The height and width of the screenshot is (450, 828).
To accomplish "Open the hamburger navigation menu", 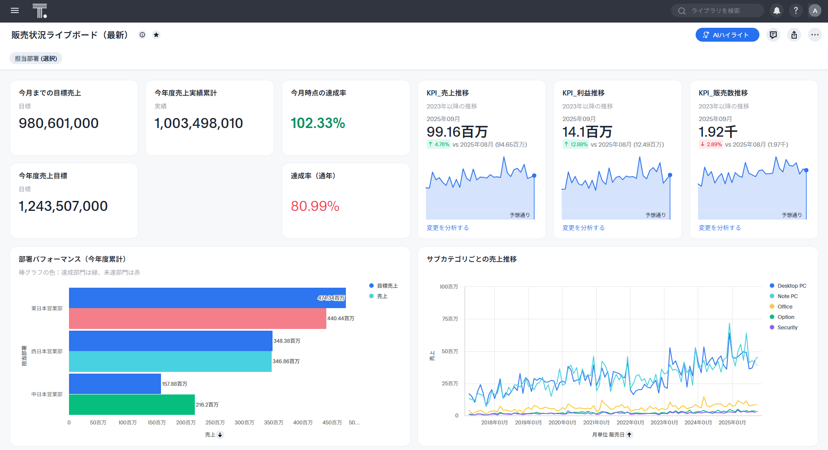I will [x=15, y=11].
